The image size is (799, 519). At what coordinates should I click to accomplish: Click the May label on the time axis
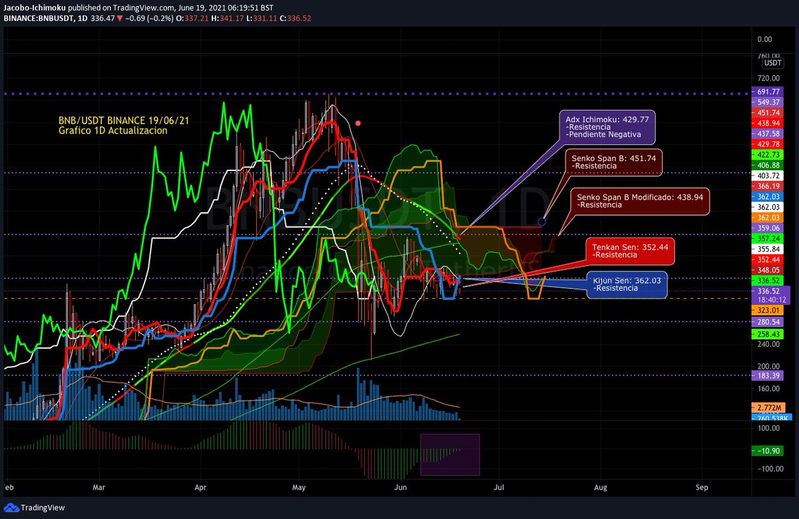coord(300,488)
